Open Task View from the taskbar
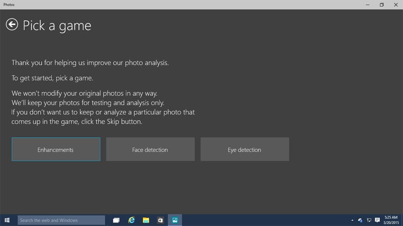The height and width of the screenshot is (226, 403). point(116,220)
